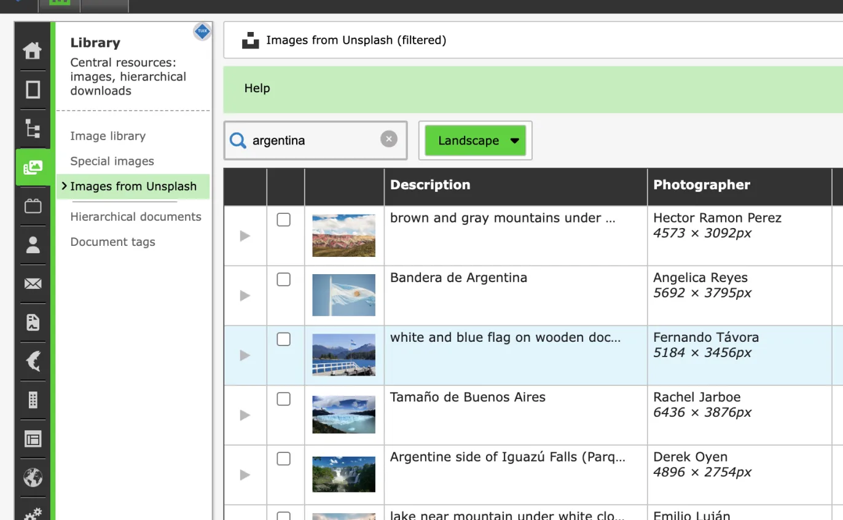Open the Email envelope icon
The width and height of the screenshot is (843, 520).
tap(33, 283)
